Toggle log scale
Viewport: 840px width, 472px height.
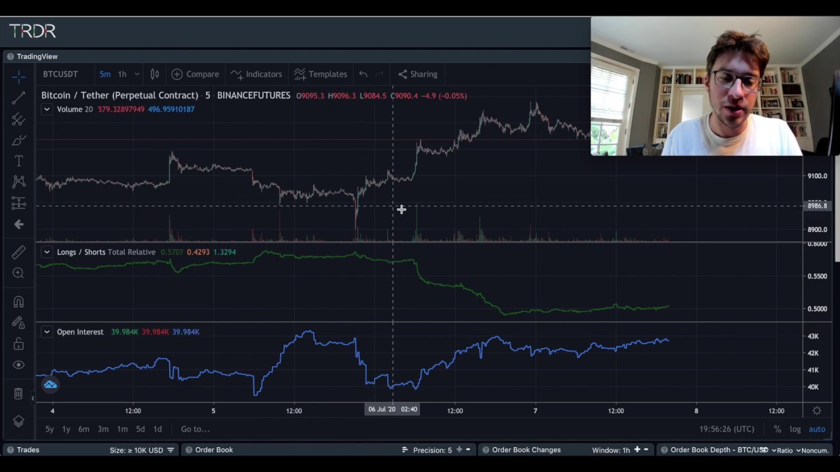pos(795,429)
